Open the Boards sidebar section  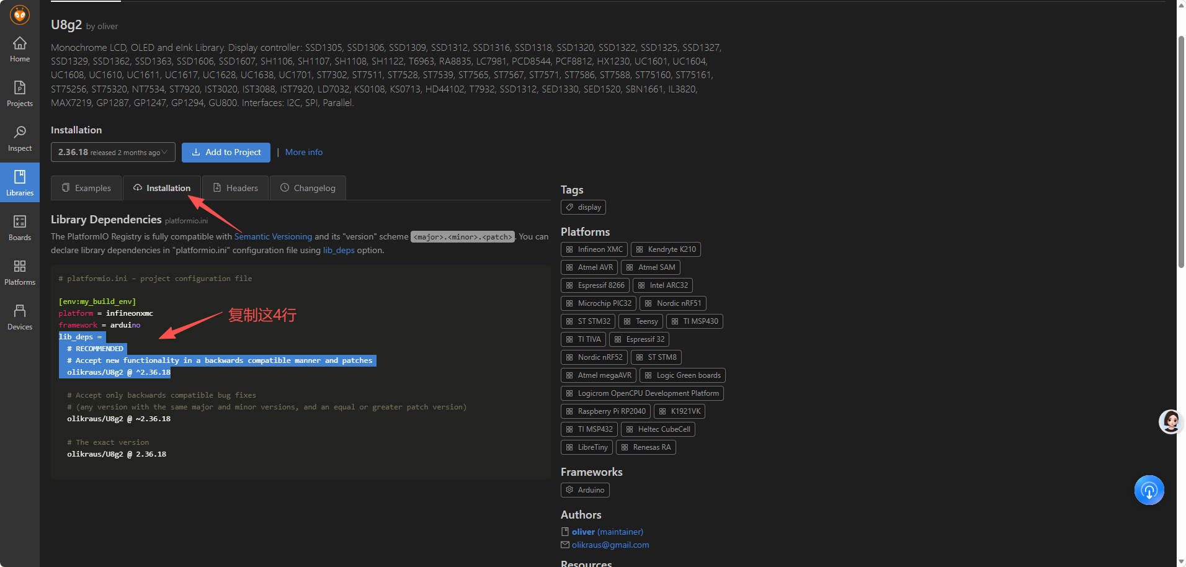click(x=20, y=228)
